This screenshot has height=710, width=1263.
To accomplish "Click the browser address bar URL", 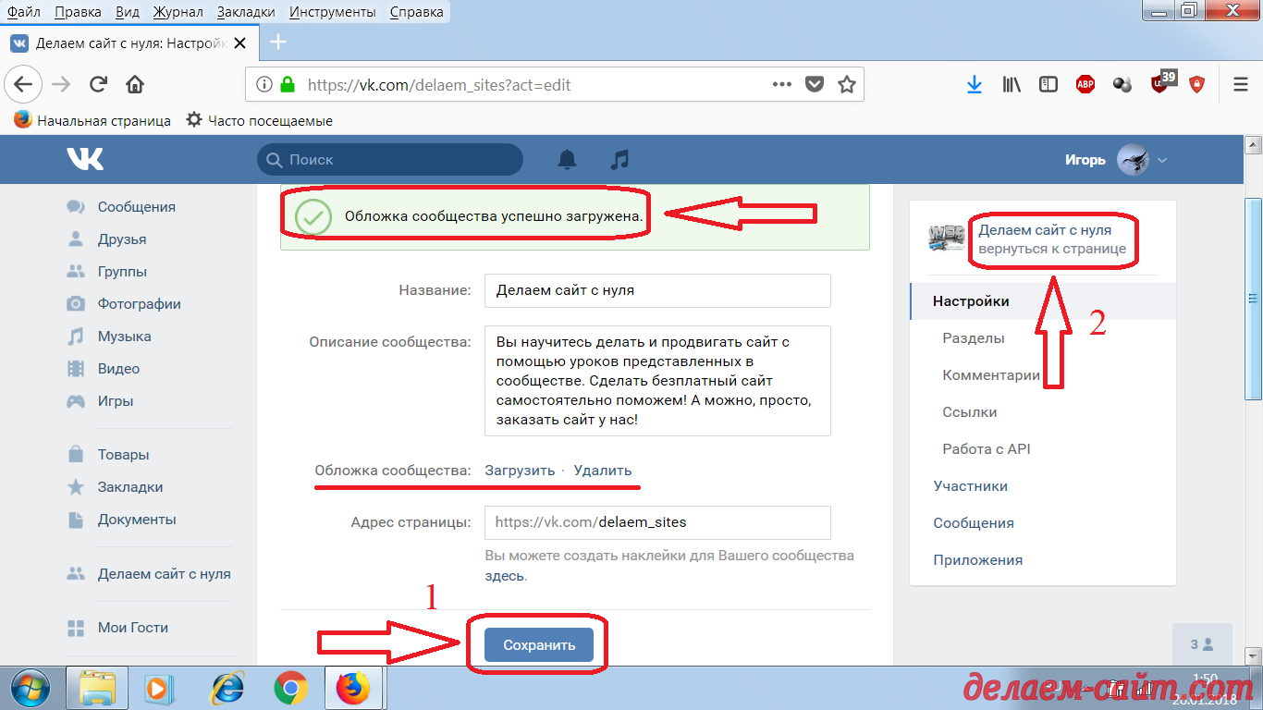I will (x=439, y=85).
